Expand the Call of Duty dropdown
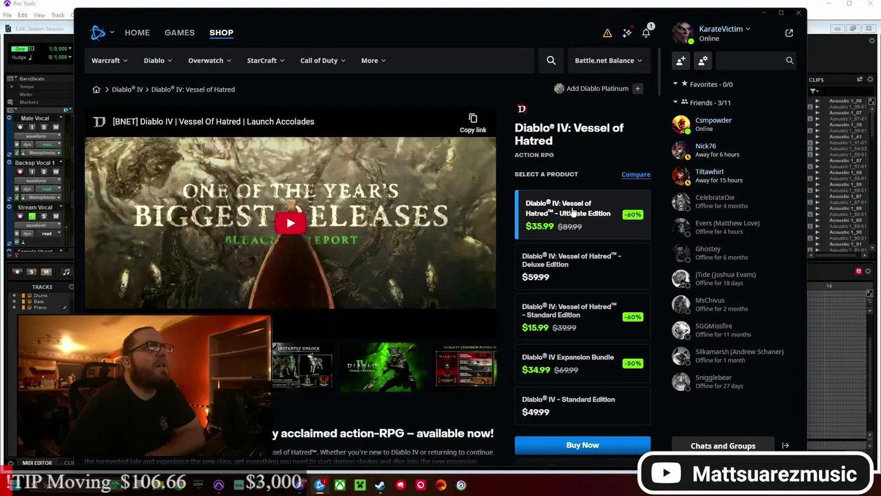Viewport: 881px width, 496px height. [323, 61]
